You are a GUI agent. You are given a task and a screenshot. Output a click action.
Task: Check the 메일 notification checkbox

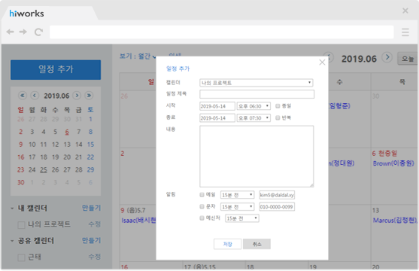tap(202, 195)
